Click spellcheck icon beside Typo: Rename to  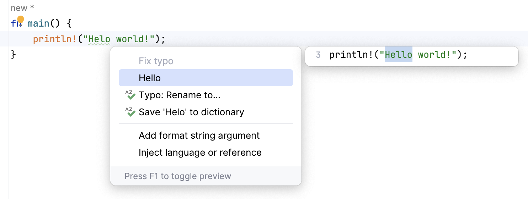coord(130,95)
